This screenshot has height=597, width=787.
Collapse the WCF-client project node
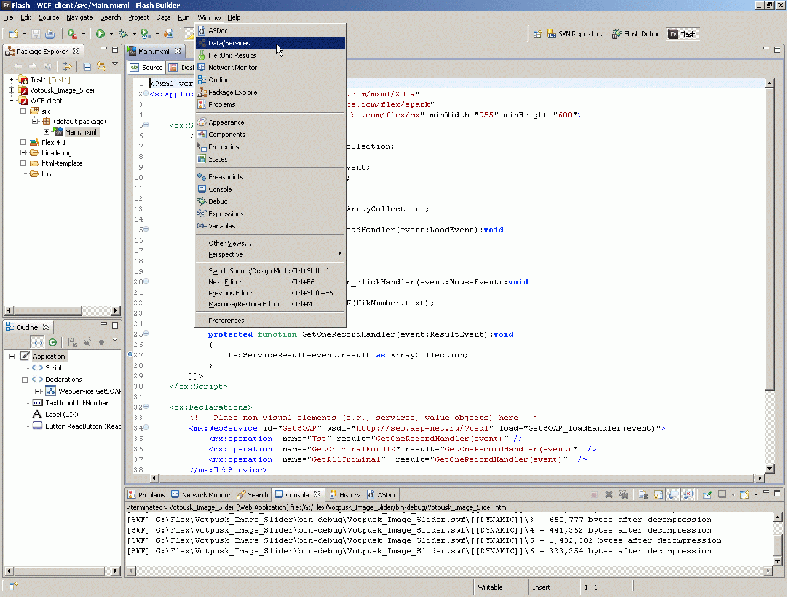pyautogui.click(x=12, y=101)
